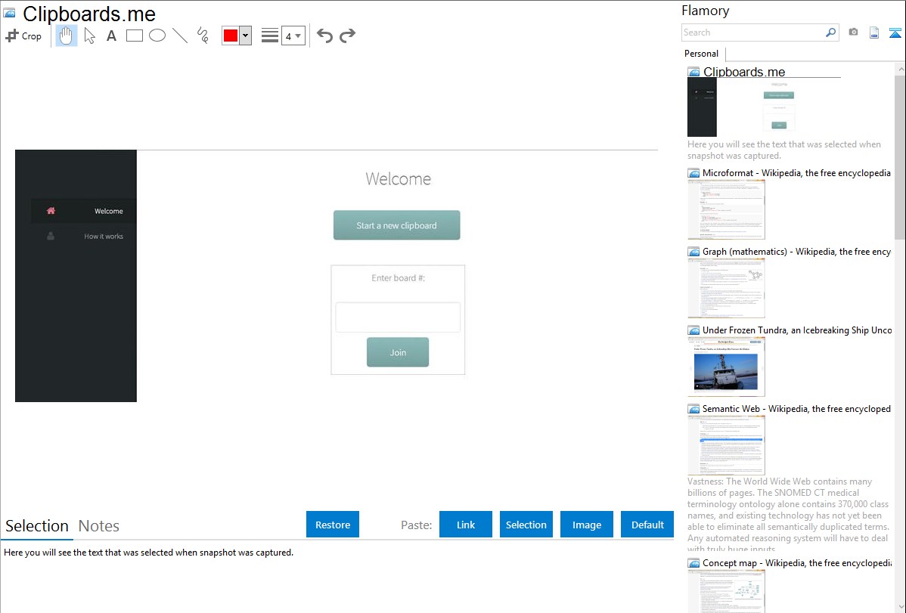Click How it works sidebar item
906x613 pixels.
coord(104,237)
